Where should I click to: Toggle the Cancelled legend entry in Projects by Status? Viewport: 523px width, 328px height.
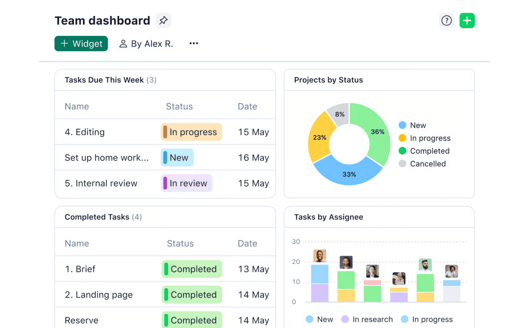coord(422,164)
